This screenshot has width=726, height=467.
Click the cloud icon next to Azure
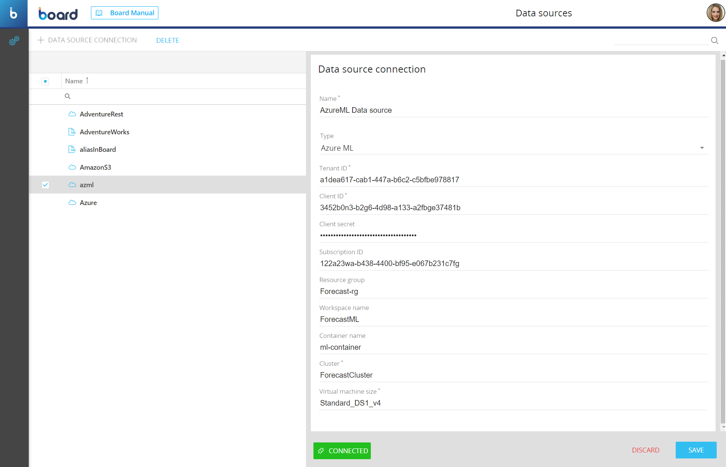click(x=72, y=202)
